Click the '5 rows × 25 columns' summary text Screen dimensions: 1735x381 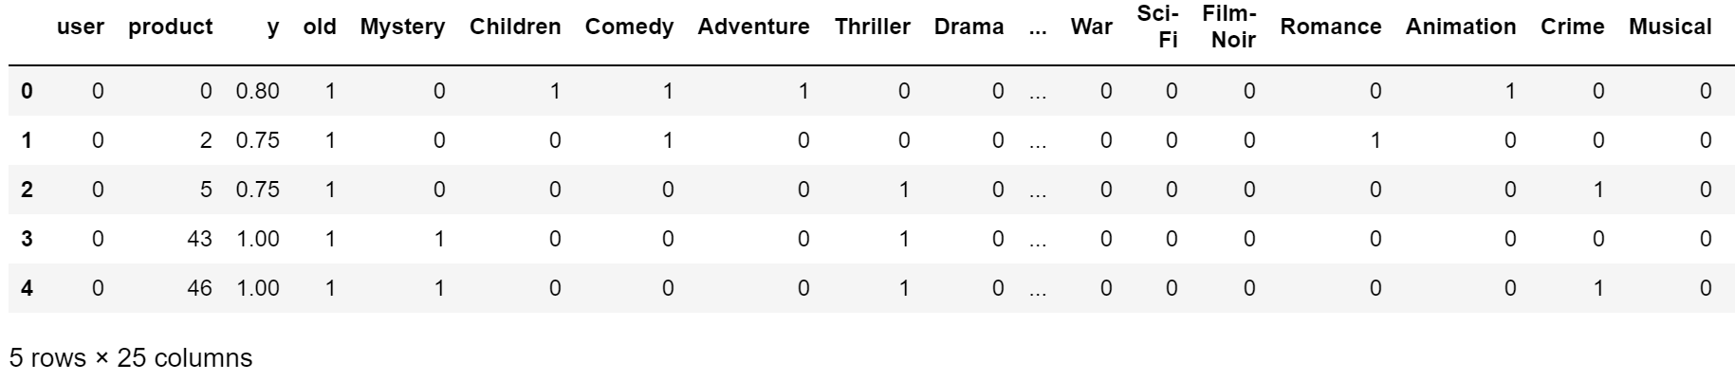point(131,358)
